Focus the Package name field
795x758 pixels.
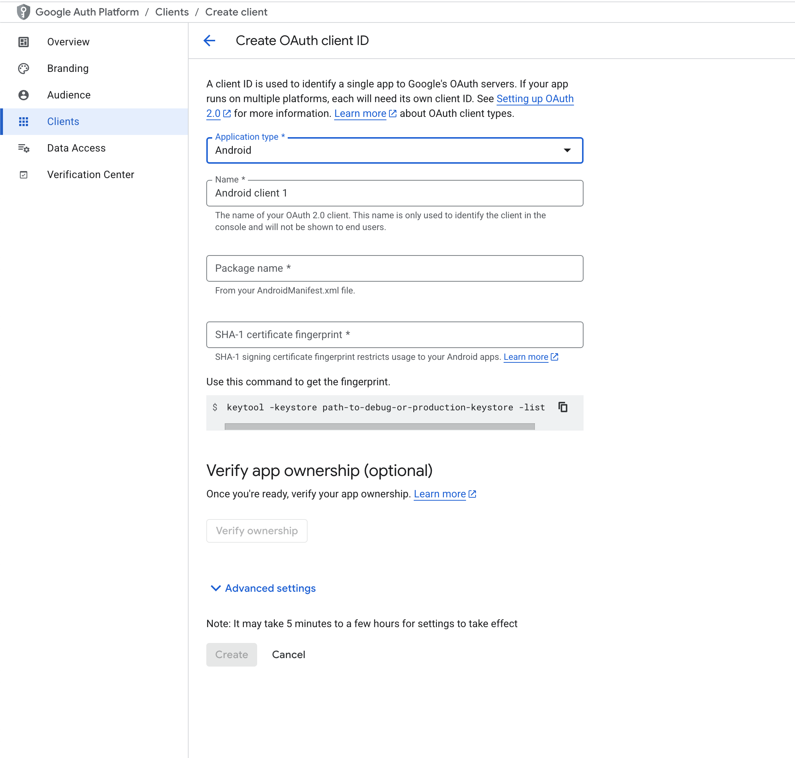395,268
